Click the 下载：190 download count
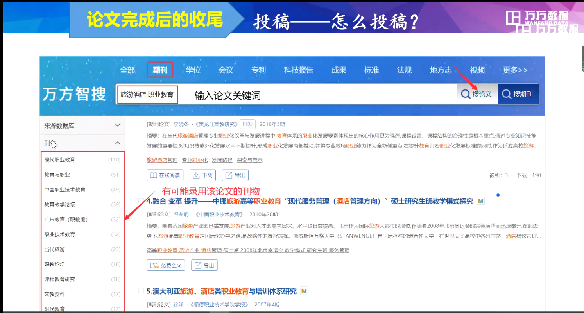This screenshot has height=313, width=584. (529, 175)
